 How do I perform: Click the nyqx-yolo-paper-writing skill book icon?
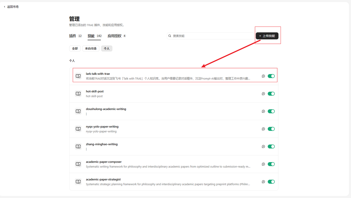pos(78,129)
